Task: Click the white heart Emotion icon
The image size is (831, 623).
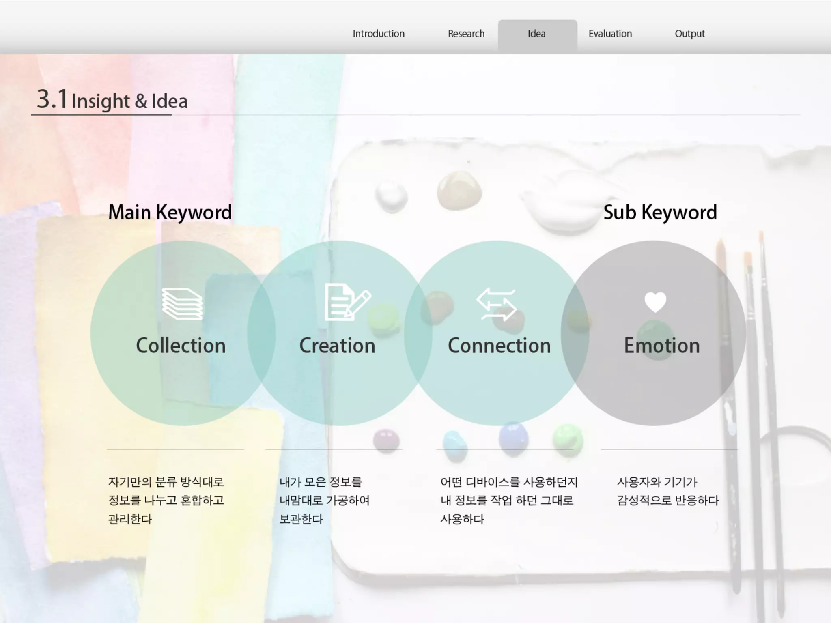Action: point(655,302)
